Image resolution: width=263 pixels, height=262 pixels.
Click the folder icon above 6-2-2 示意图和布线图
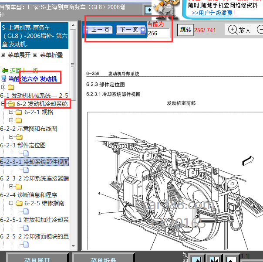coord(19,120)
